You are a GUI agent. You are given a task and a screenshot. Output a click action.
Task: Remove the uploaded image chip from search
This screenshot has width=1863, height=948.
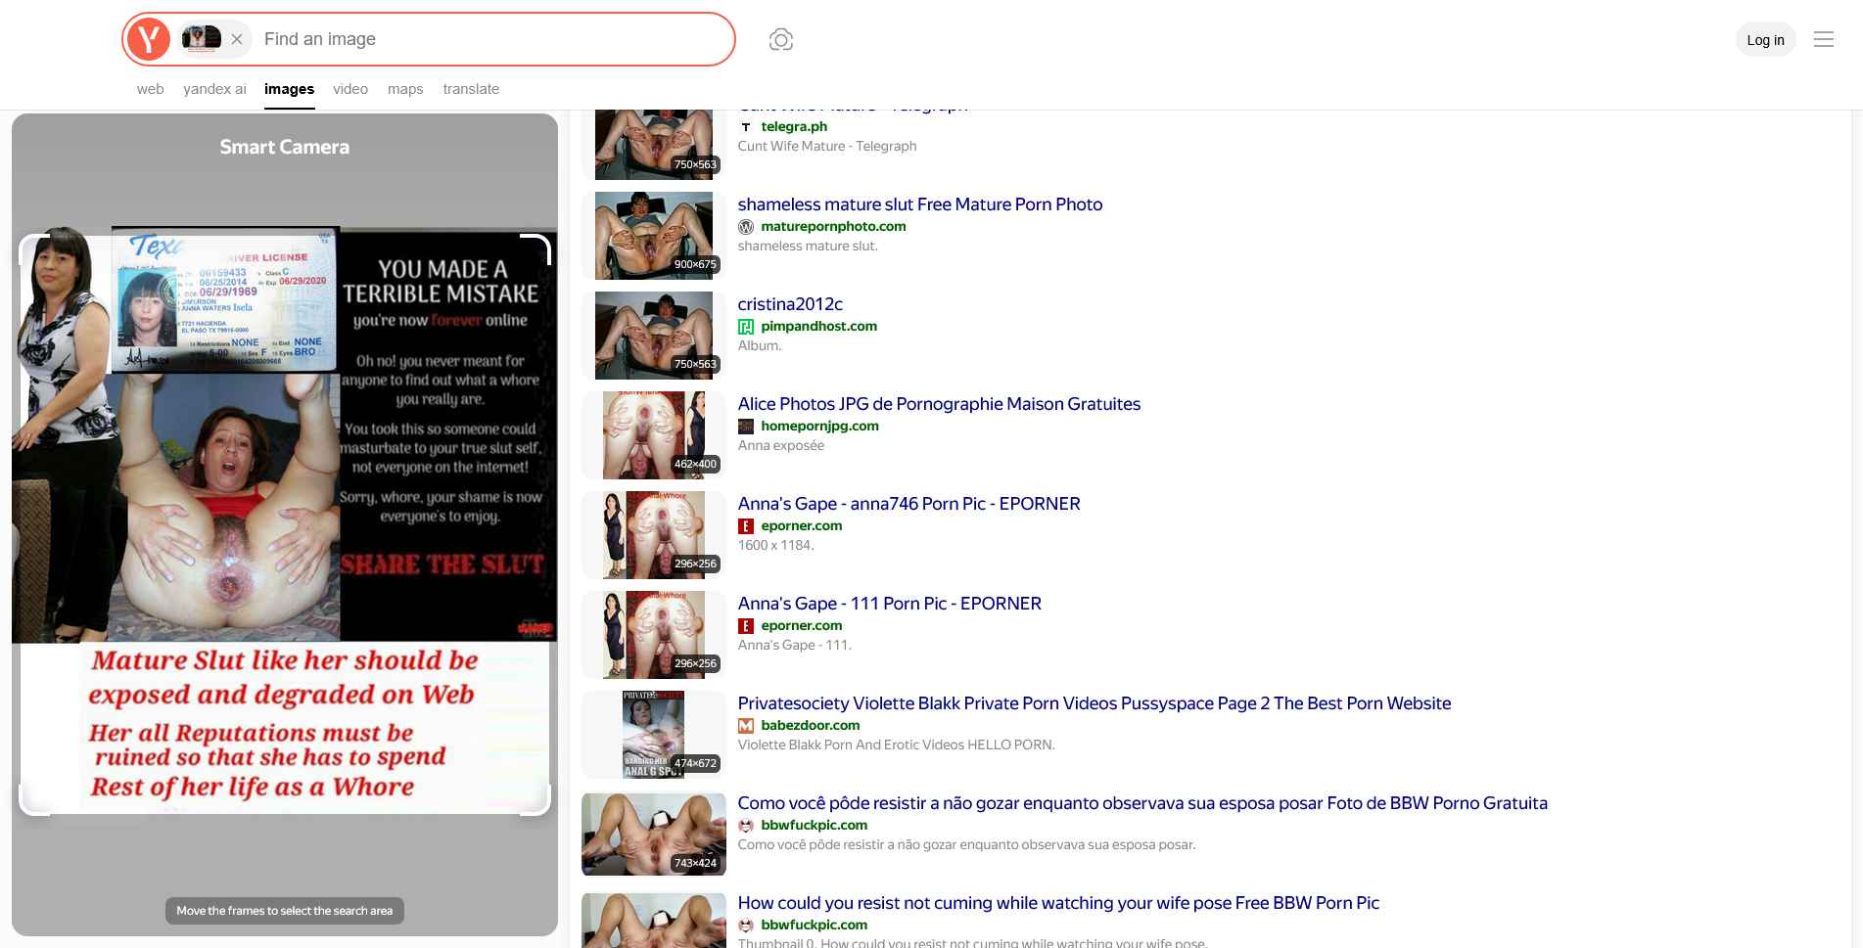click(x=237, y=39)
